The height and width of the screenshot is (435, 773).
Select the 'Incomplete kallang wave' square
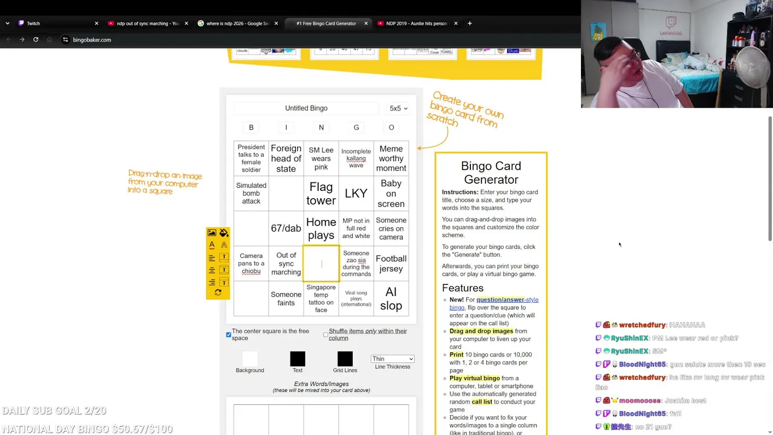click(x=356, y=158)
